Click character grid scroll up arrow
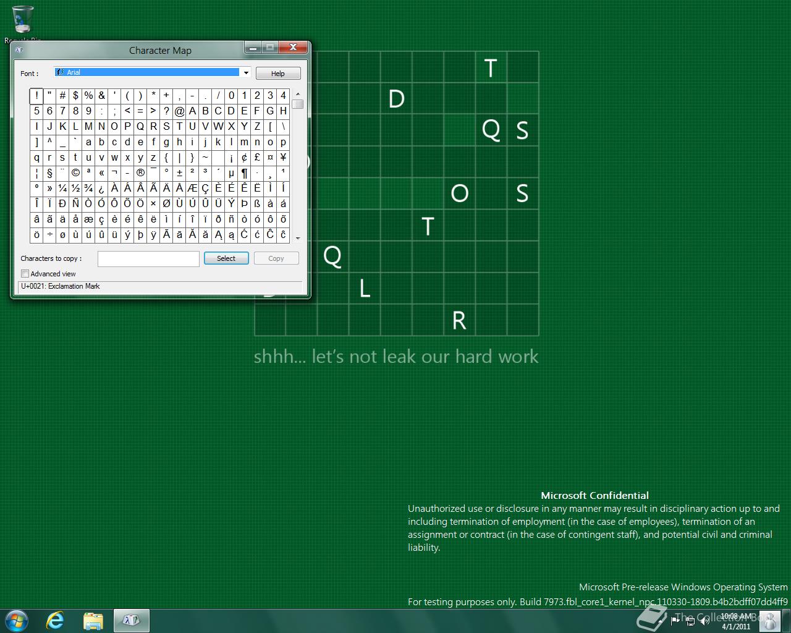This screenshot has height=633, width=791. click(298, 94)
